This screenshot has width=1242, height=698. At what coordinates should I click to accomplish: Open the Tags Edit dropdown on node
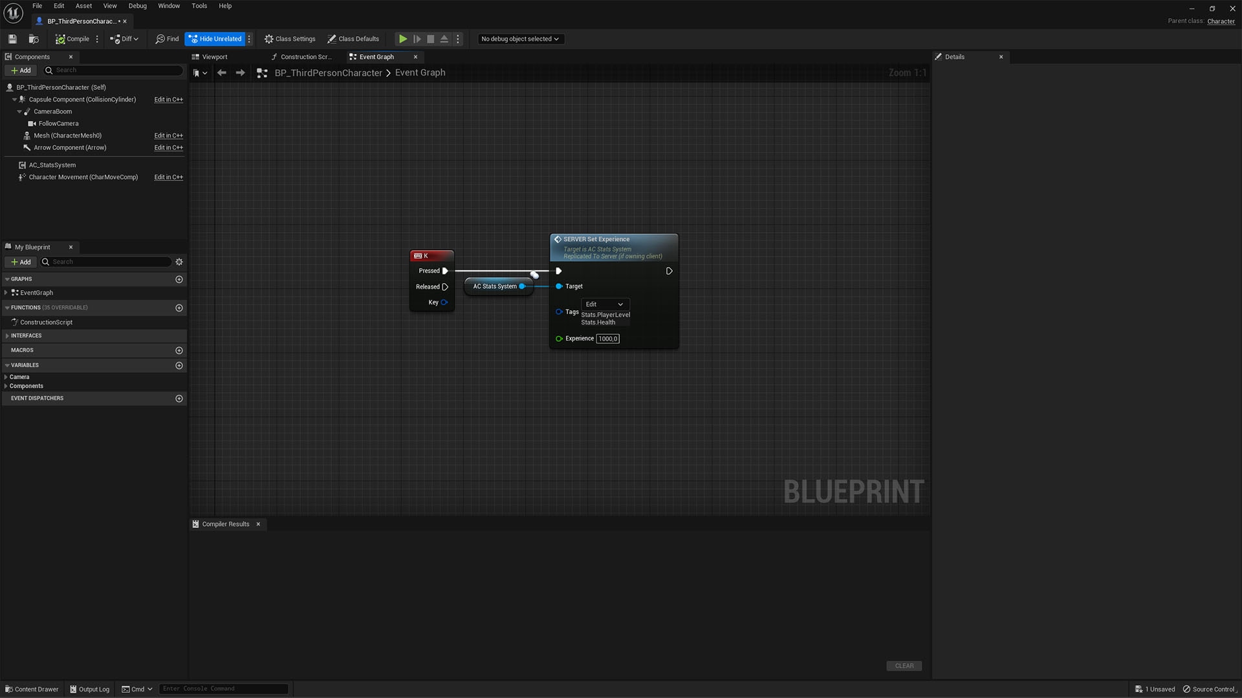coord(605,304)
